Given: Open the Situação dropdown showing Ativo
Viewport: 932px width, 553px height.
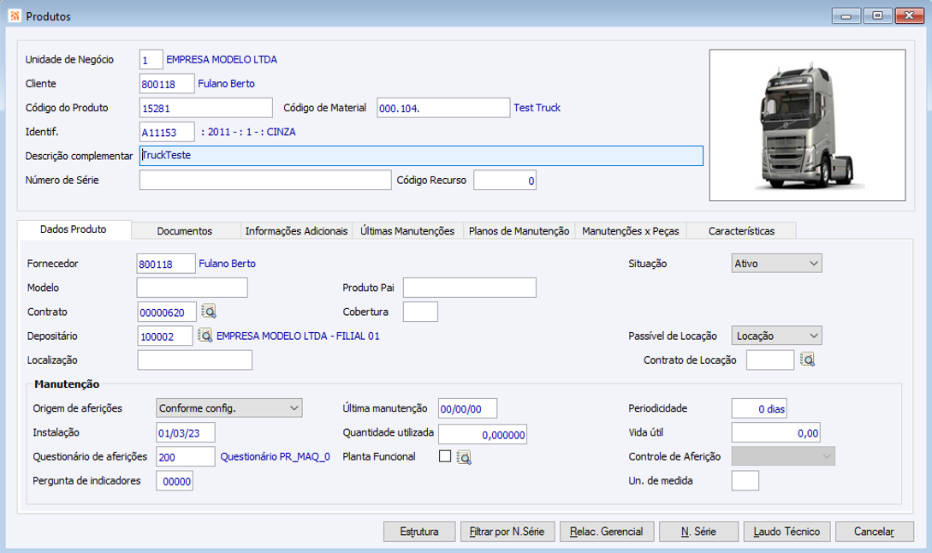Looking at the screenshot, I should (x=776, y=264).
